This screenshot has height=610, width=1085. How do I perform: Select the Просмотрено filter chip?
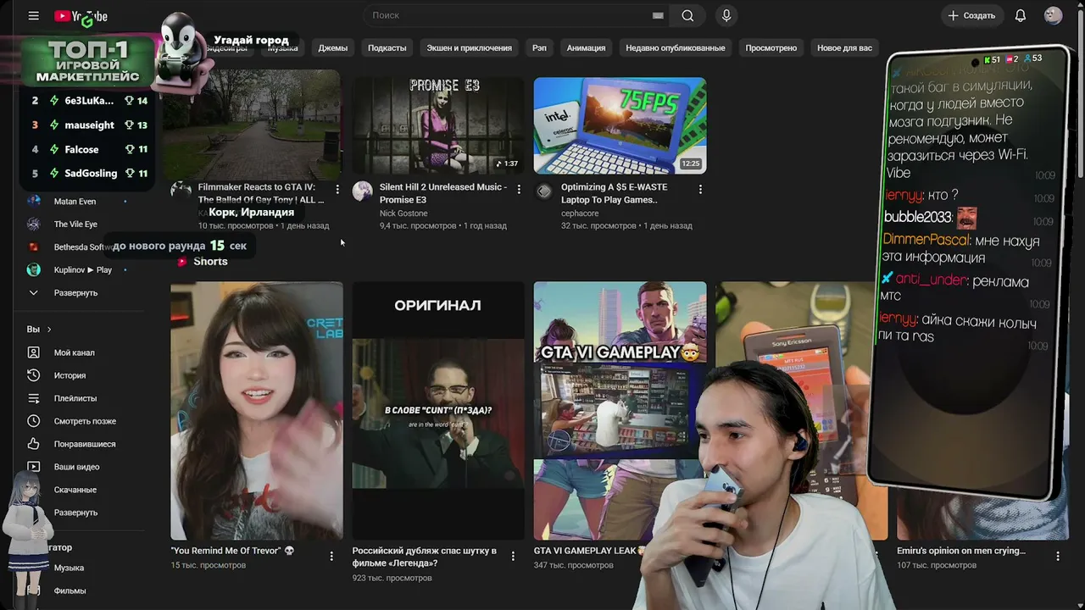point(771,48)
